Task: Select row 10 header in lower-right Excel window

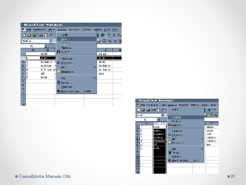Action: [137, 158]
